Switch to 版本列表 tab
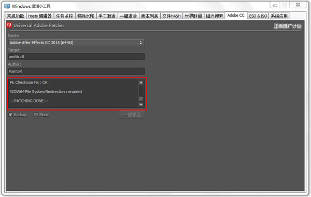The height and width of the screenshot is (197, 311). [150, 16]
